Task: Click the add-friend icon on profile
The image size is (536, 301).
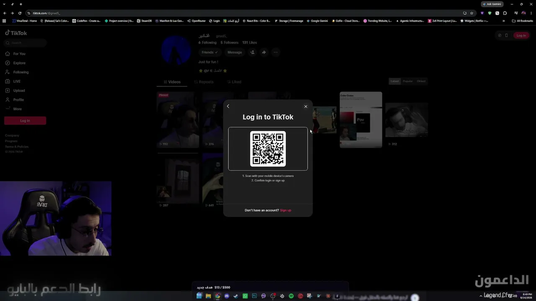Action: click(252, 52)
